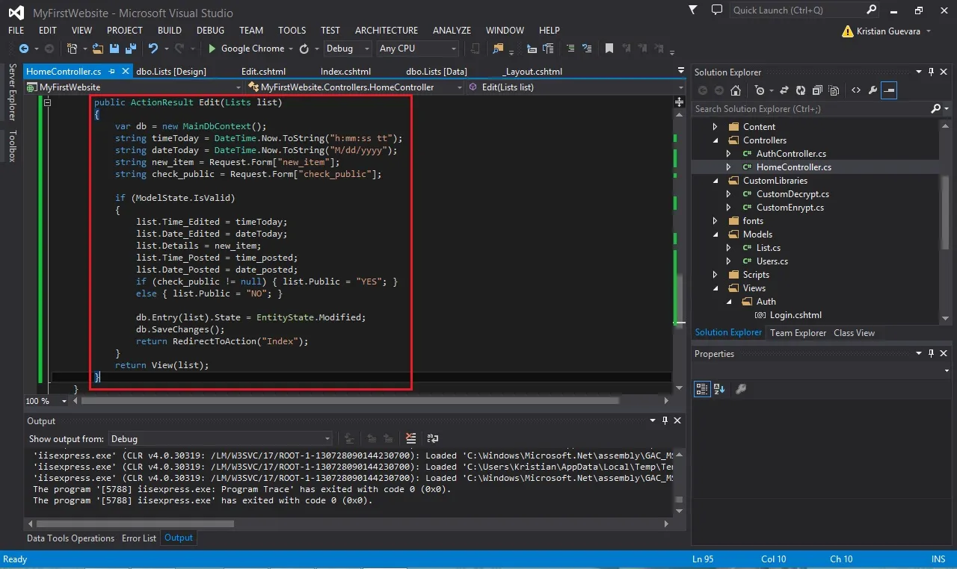This screenshot has width=957, height=569.
Task: Click the Search Solution Explorer field
Action: click(x=811, y=109)
